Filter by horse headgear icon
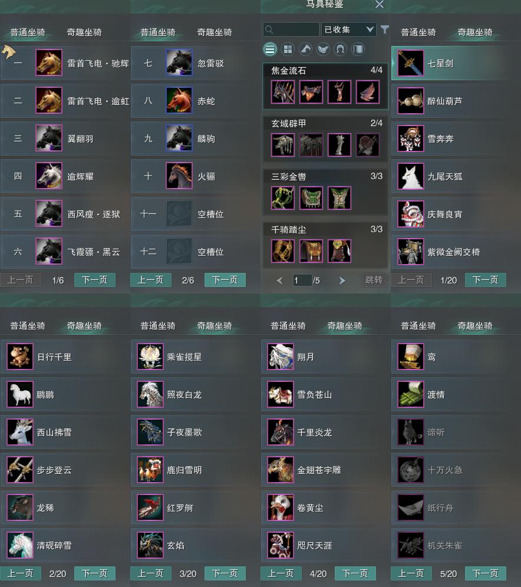This screenshot has height=587, width=521. [x=305, y=49]
